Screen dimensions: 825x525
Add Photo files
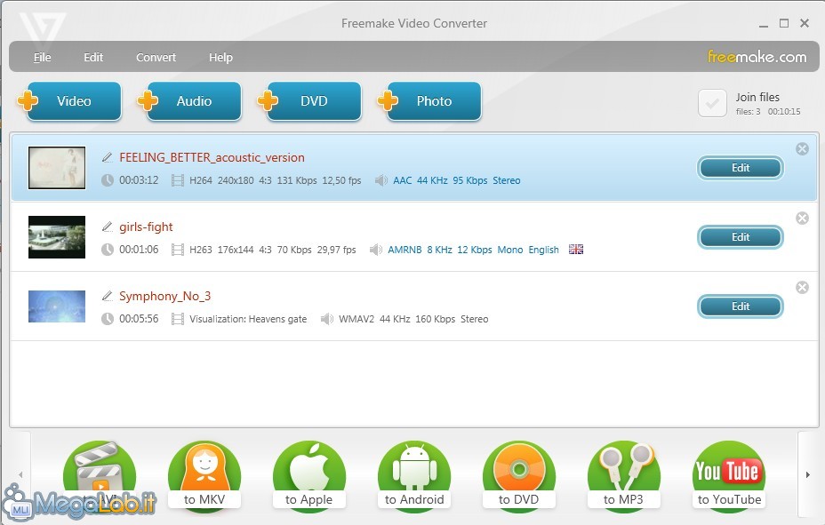pos(430,101)
